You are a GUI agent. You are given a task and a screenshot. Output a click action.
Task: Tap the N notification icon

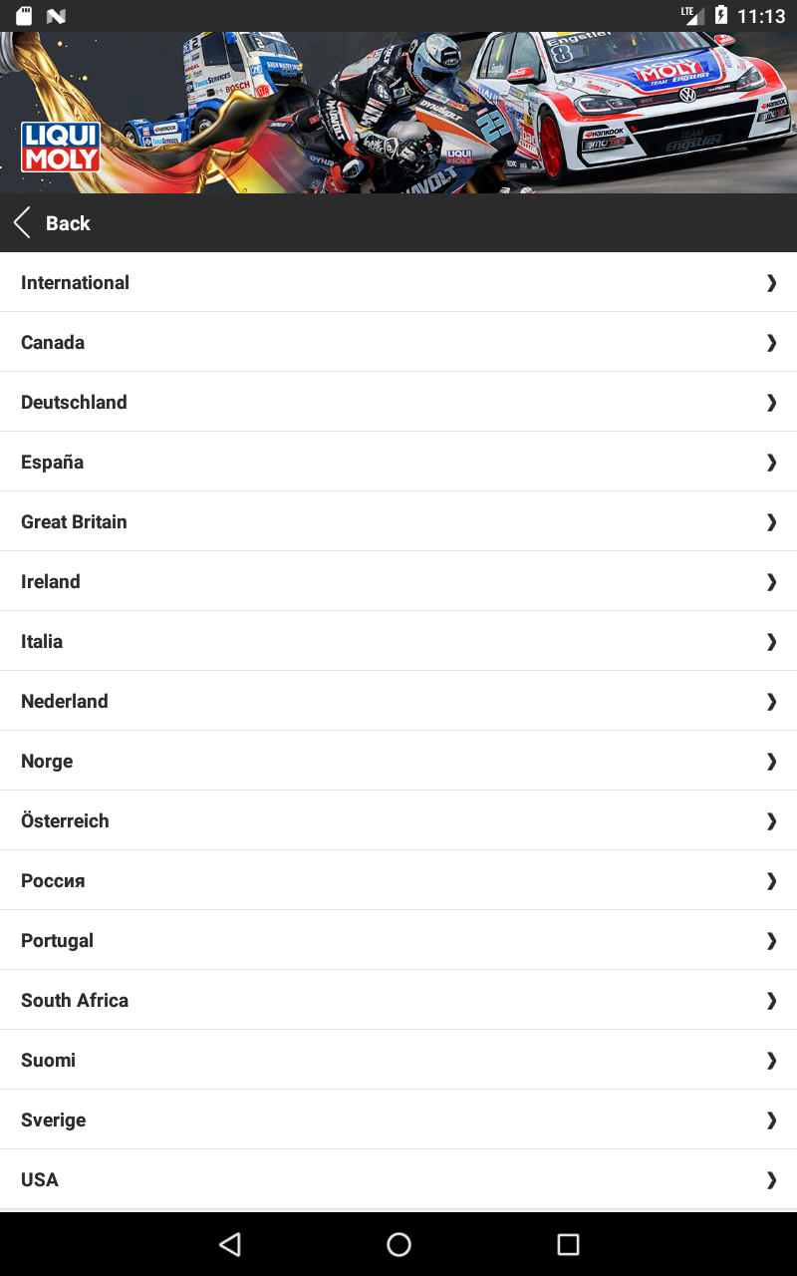click(x=56, y=16)
